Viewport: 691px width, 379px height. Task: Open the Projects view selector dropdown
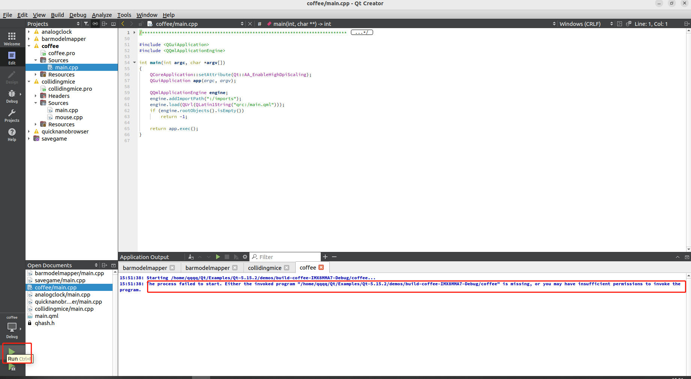coord(54,24)
